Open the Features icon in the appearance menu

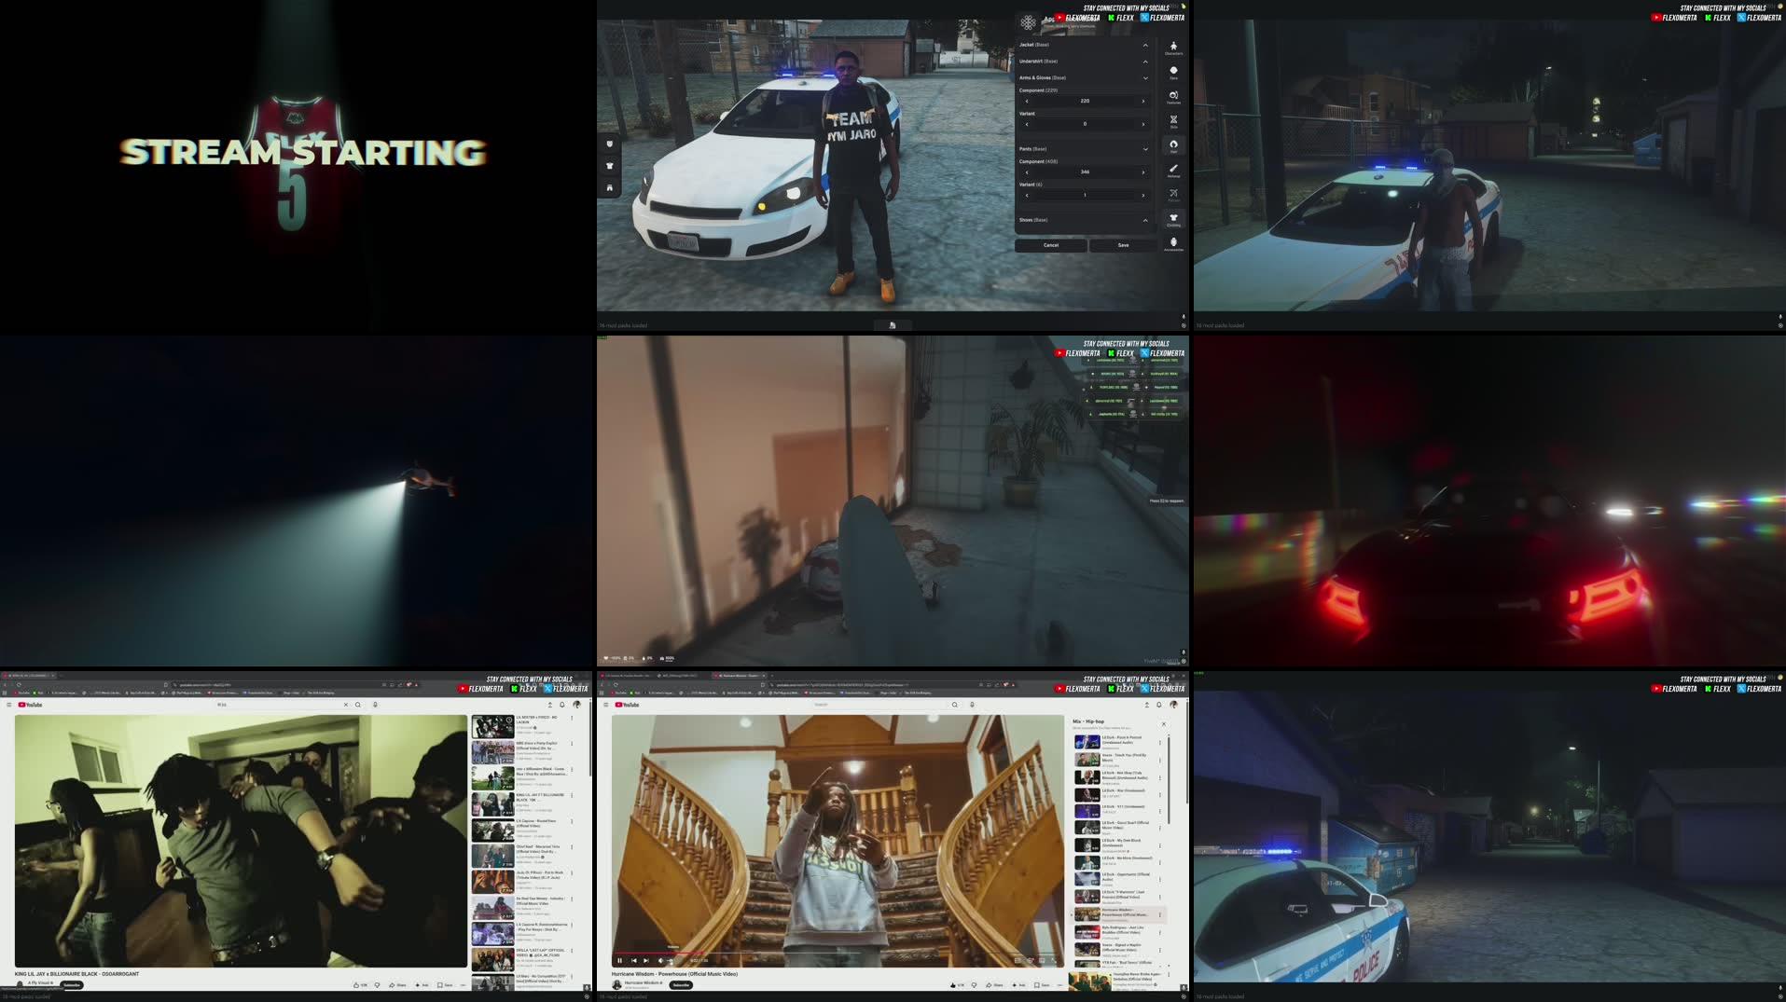pyautogui.click(x=1174, y=96)
